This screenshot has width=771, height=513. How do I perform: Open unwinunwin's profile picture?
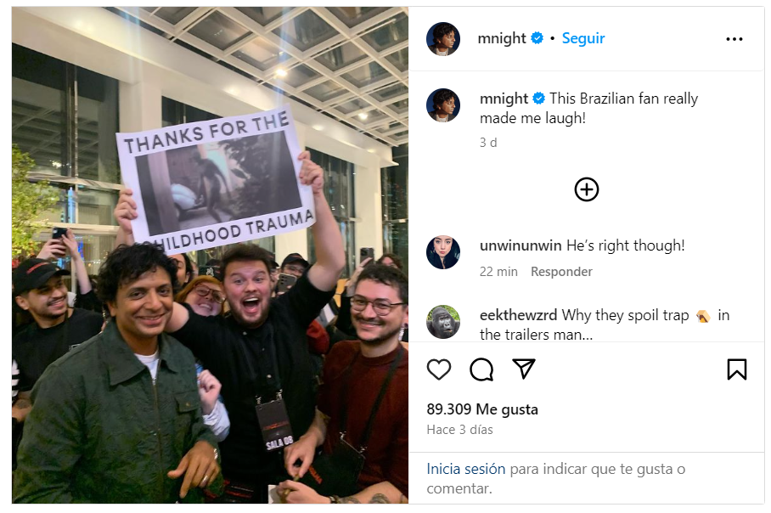tap(443, 252)
